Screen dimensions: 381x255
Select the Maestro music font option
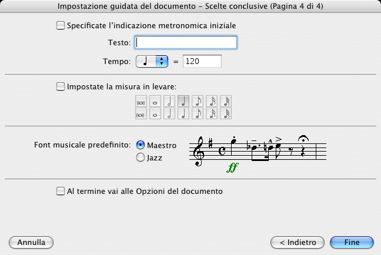(x=141, y=145)
